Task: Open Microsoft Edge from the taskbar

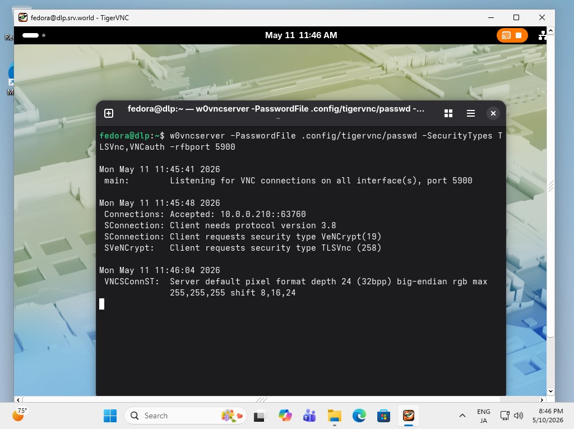Action: click(x=359, y=416)
